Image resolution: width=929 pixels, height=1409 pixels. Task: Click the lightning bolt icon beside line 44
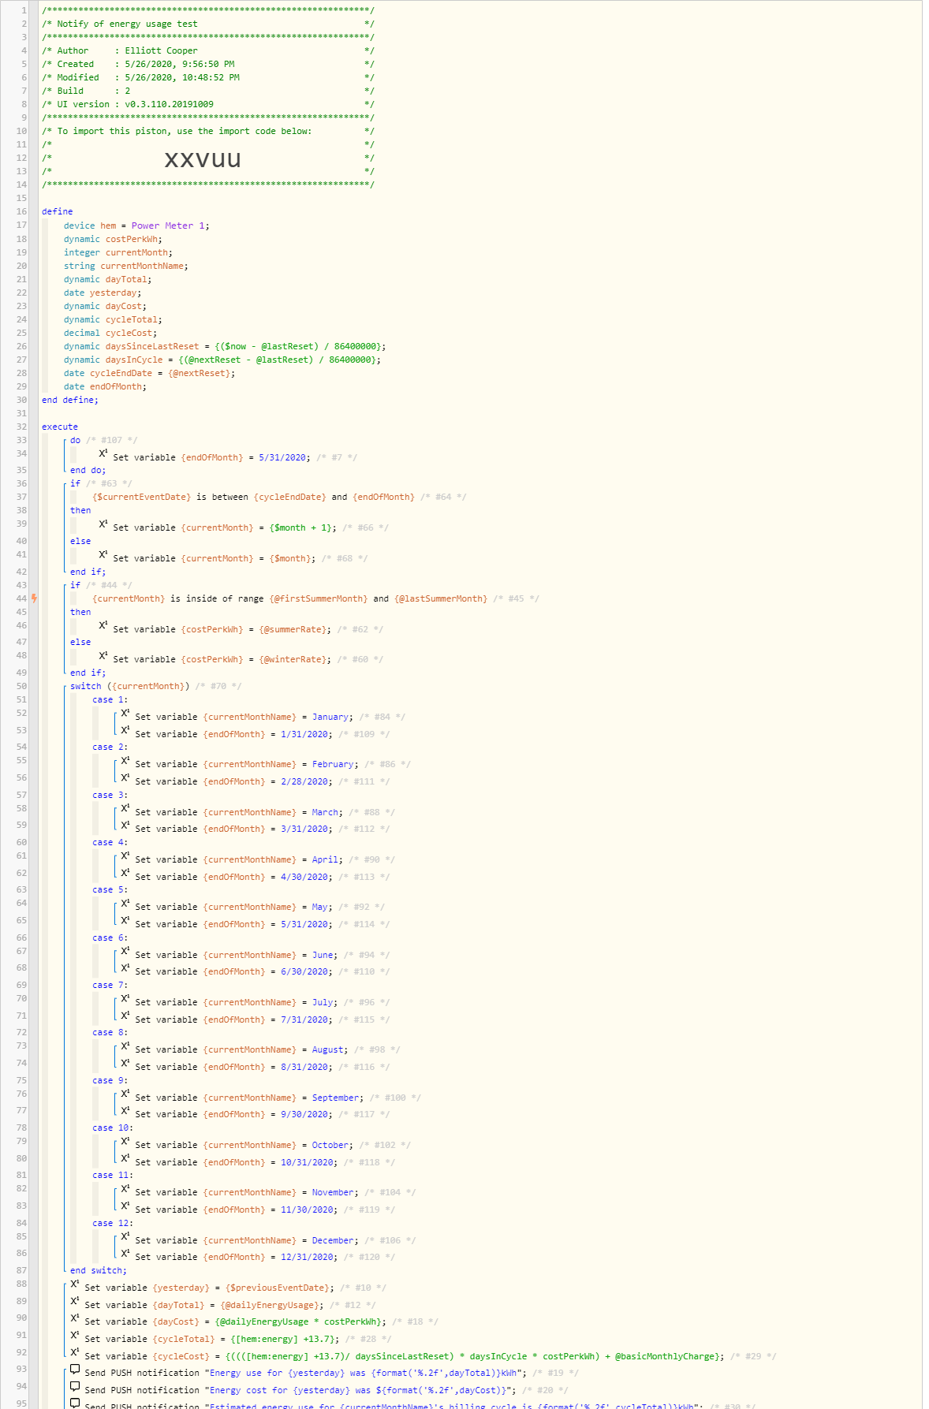pos(34,598)
